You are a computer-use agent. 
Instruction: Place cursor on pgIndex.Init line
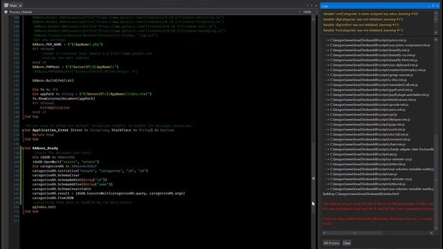(x=44, y=207)
